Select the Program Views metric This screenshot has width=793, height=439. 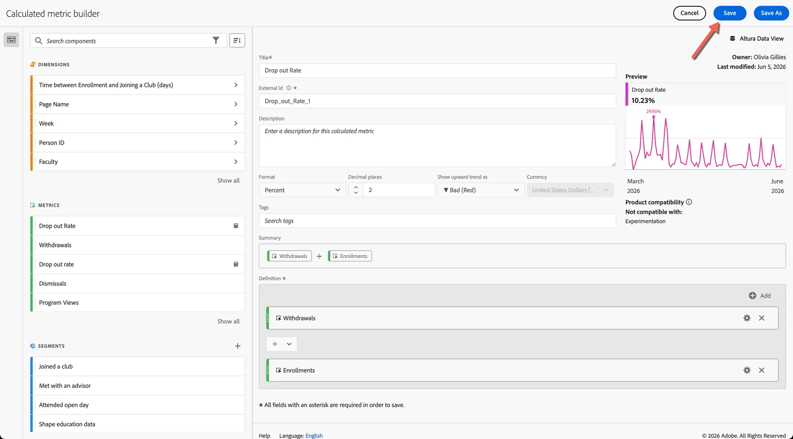click(138, 302)
